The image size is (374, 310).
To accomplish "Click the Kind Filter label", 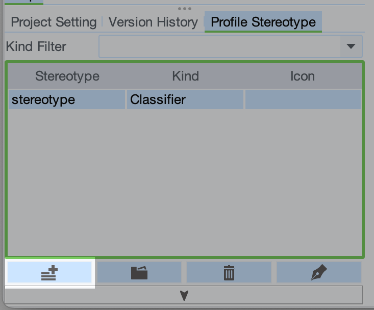I will point(36,46).
